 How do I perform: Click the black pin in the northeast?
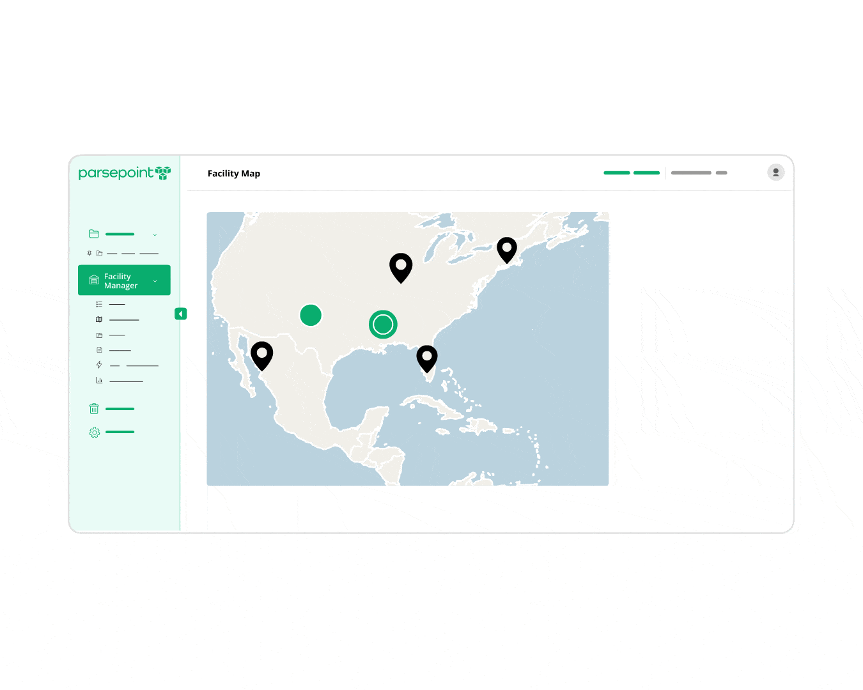pos(507,248)
